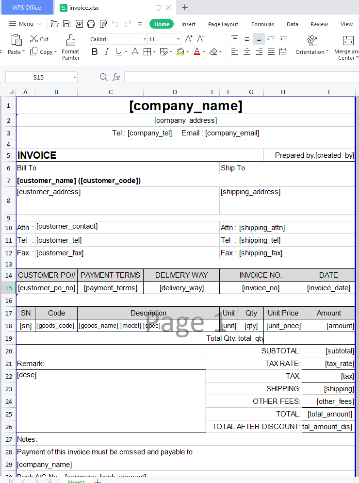Image resolution: width=359 pixels, height=483 pixels.
Task: Open the Calibri font name dropdown
Action: 145,39
